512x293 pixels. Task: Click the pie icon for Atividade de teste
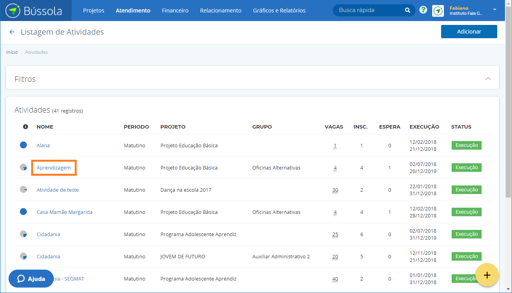click(23, 189)
